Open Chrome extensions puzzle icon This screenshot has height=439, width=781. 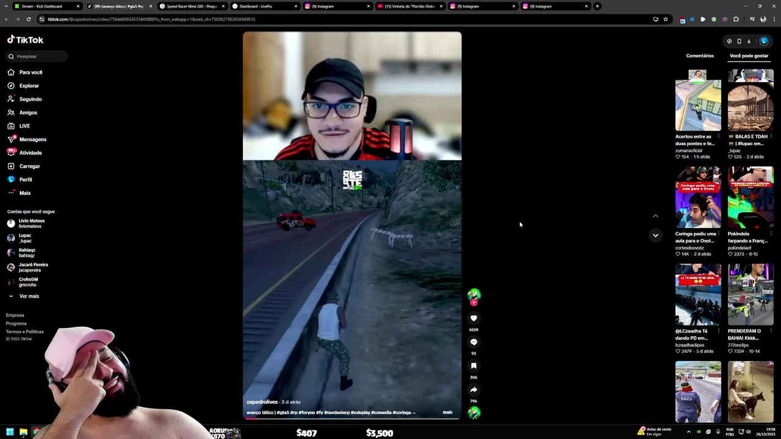(736, 19)
